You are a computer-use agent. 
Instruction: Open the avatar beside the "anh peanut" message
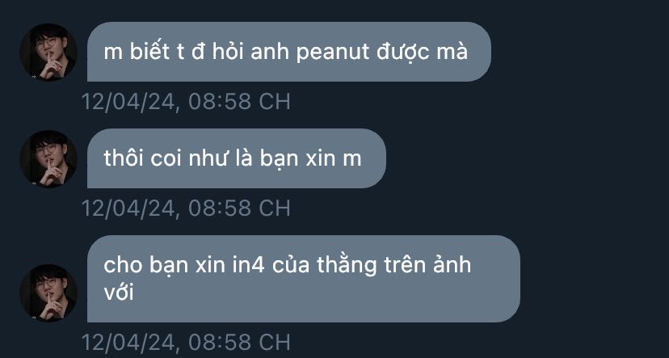coord(48,52)
